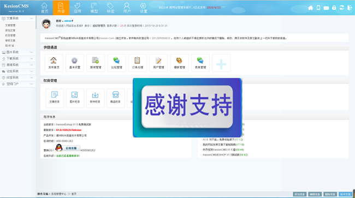Image resolution: width=355 pixels, height=198 pixels.
Task: Open the 模型 models tab
Action: pos(94,8)
